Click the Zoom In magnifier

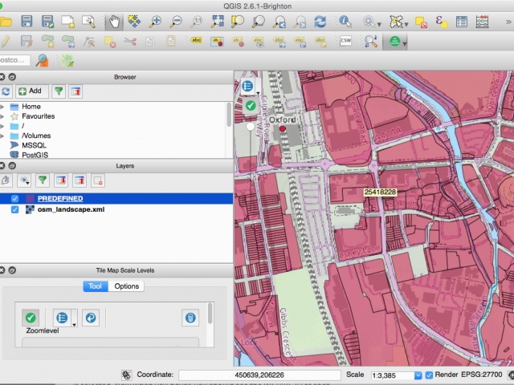pyautogui.click(x=155, y=22)
